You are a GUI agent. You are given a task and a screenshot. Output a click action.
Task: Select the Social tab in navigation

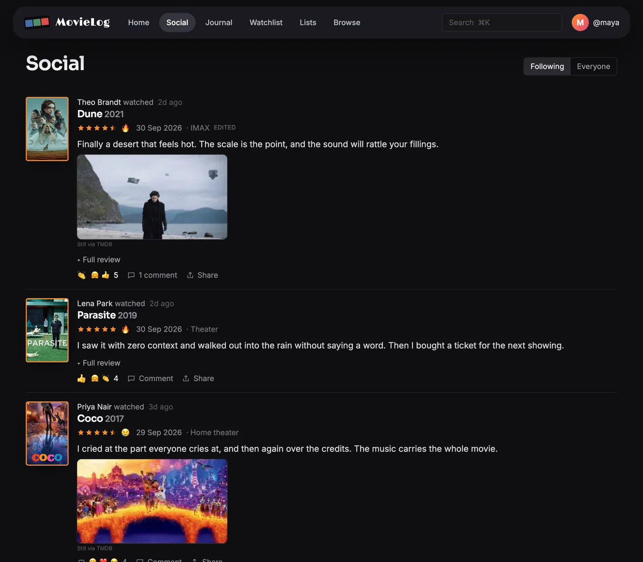(177, 22)
